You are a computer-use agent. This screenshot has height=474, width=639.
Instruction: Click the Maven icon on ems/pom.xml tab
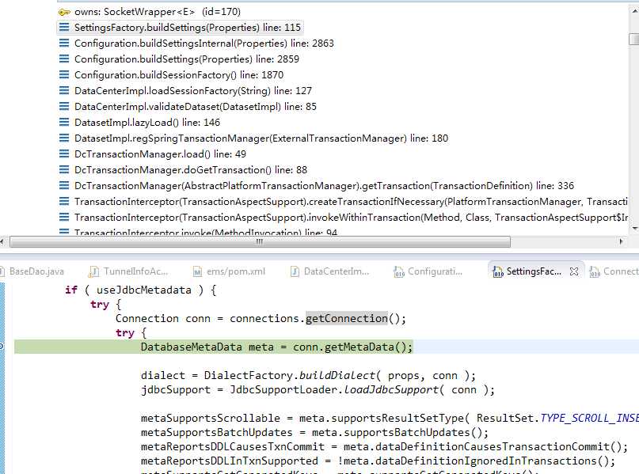[x=197, y=271]
